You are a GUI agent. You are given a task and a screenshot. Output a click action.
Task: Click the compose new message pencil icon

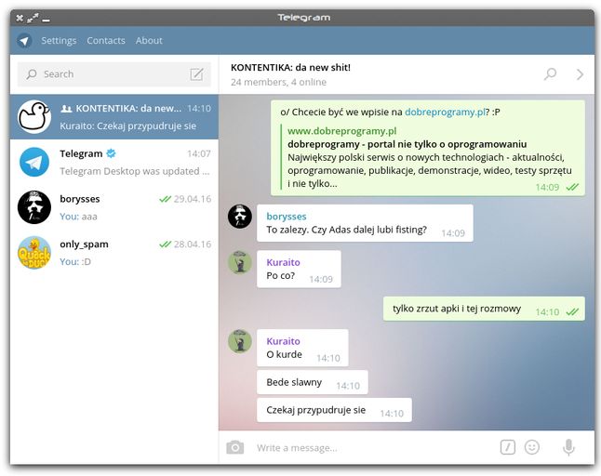point(197,74)
